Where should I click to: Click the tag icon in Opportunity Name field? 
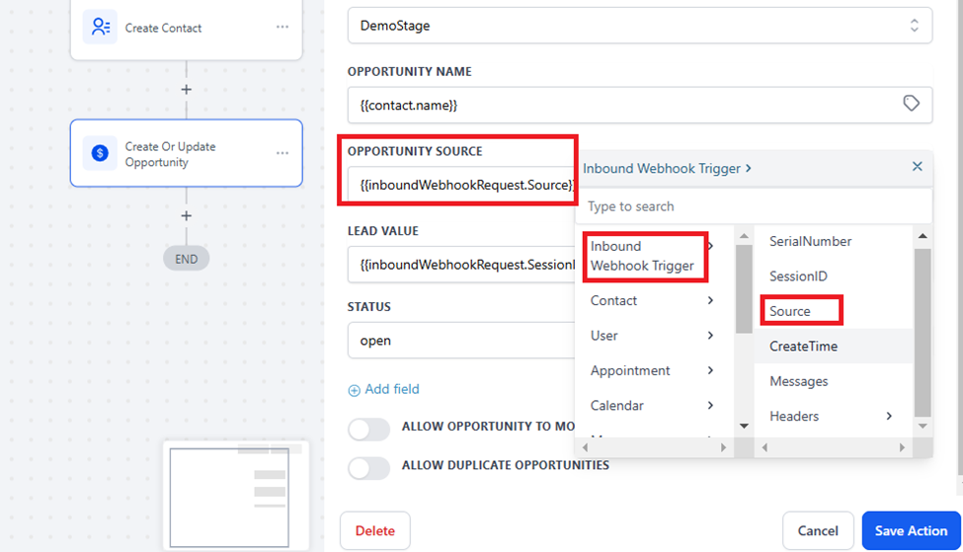click(x=912, y=104)
